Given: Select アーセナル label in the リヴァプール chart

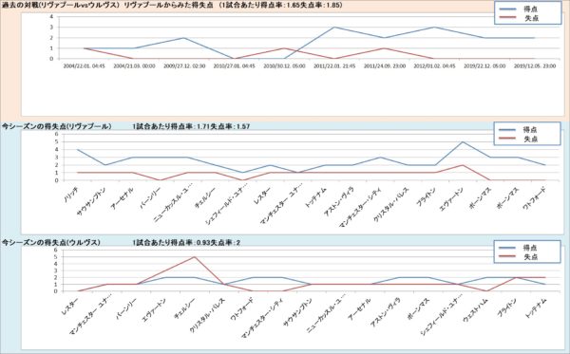Looking at the screenshot, I should (x=123, y=197).
